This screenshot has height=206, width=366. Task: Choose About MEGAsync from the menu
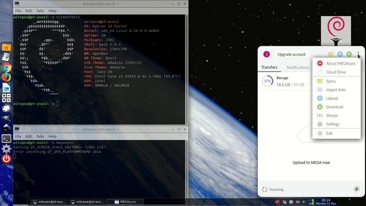coord(336,64)
